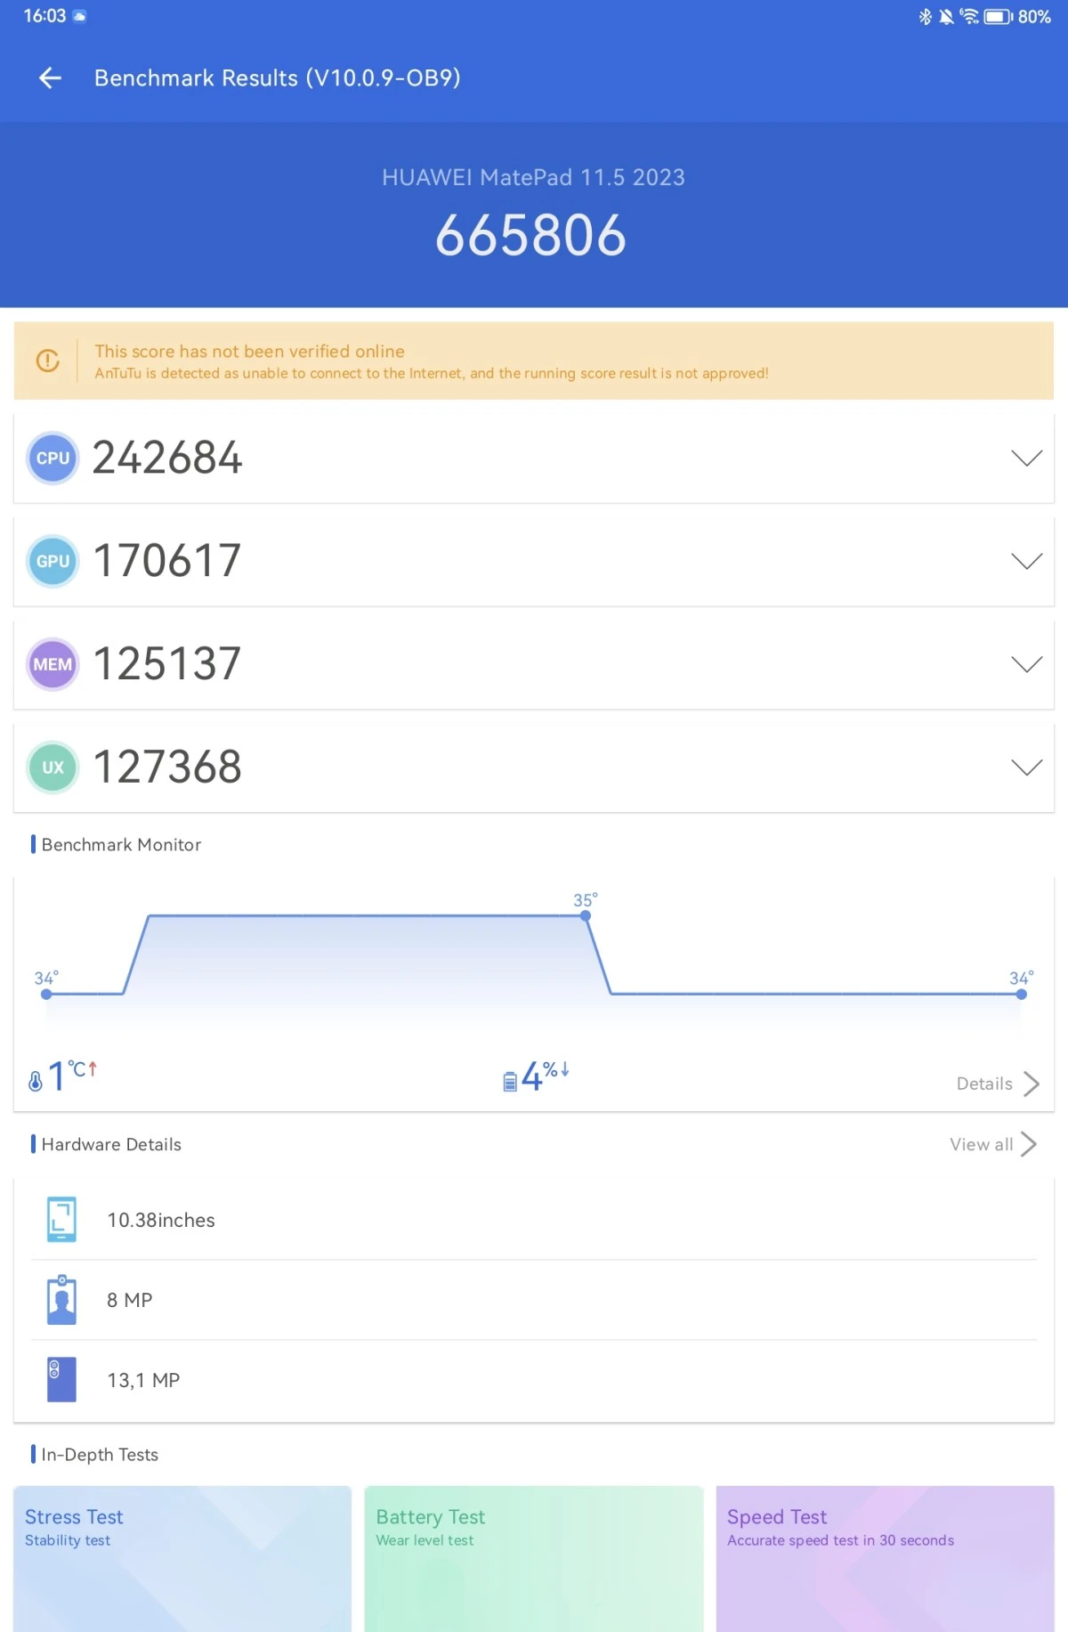Tap the thermometer temperature icon
The image size is (1068, 1632).
[36, 1081]
